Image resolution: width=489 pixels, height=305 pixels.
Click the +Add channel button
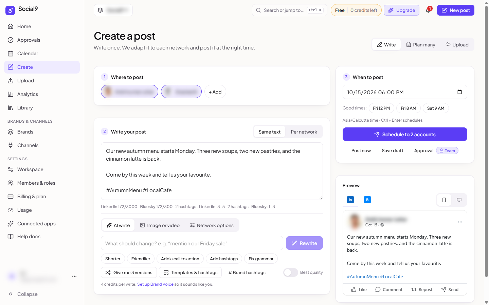click(x=215, y=92)
